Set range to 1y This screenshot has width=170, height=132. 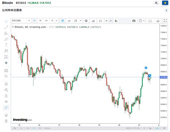tap(21, 128)
